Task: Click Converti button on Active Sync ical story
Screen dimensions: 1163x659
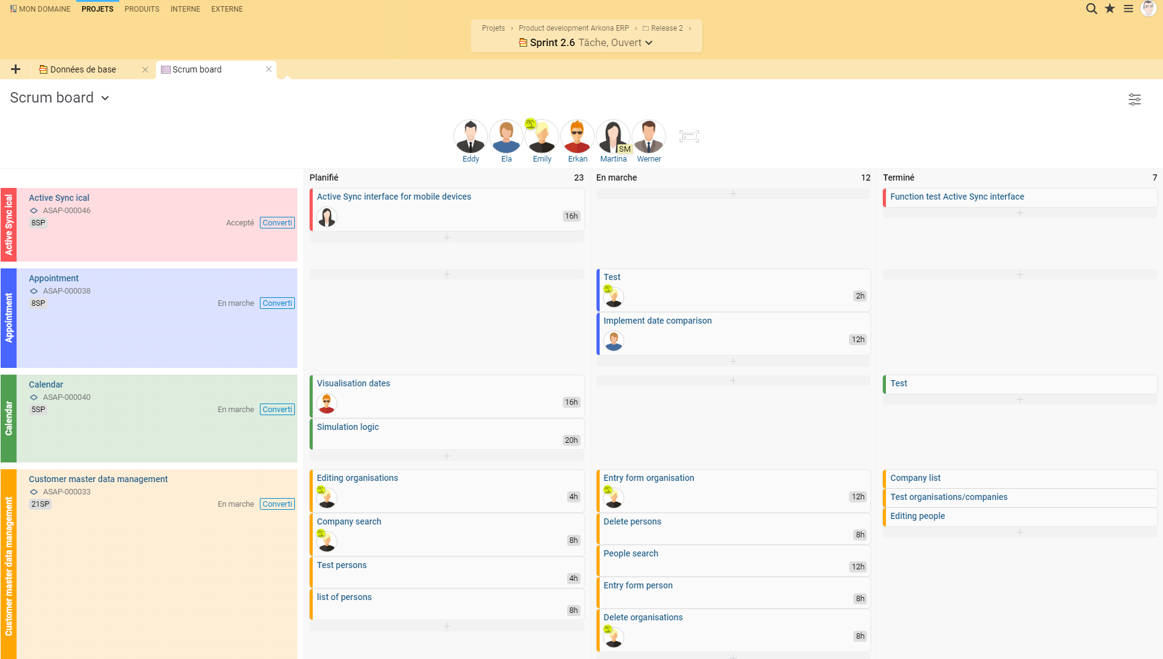Action: coord(277,223)
